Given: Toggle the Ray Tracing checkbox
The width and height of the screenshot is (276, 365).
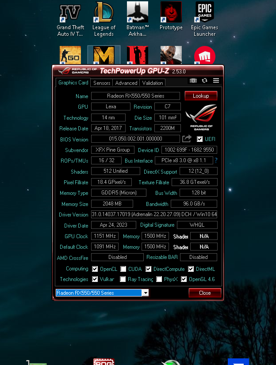Looking at the screenshot, I should (x=123, y=279).
